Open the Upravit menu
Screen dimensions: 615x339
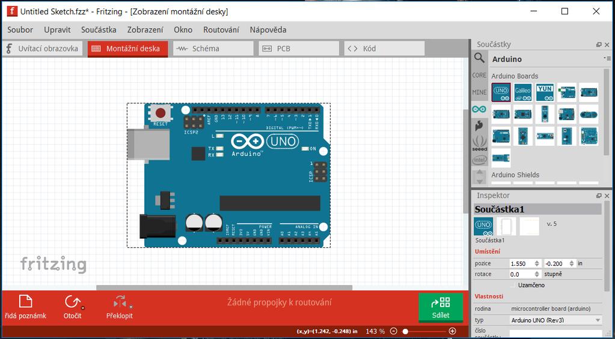pyautogui.click(x=57, y=30)
